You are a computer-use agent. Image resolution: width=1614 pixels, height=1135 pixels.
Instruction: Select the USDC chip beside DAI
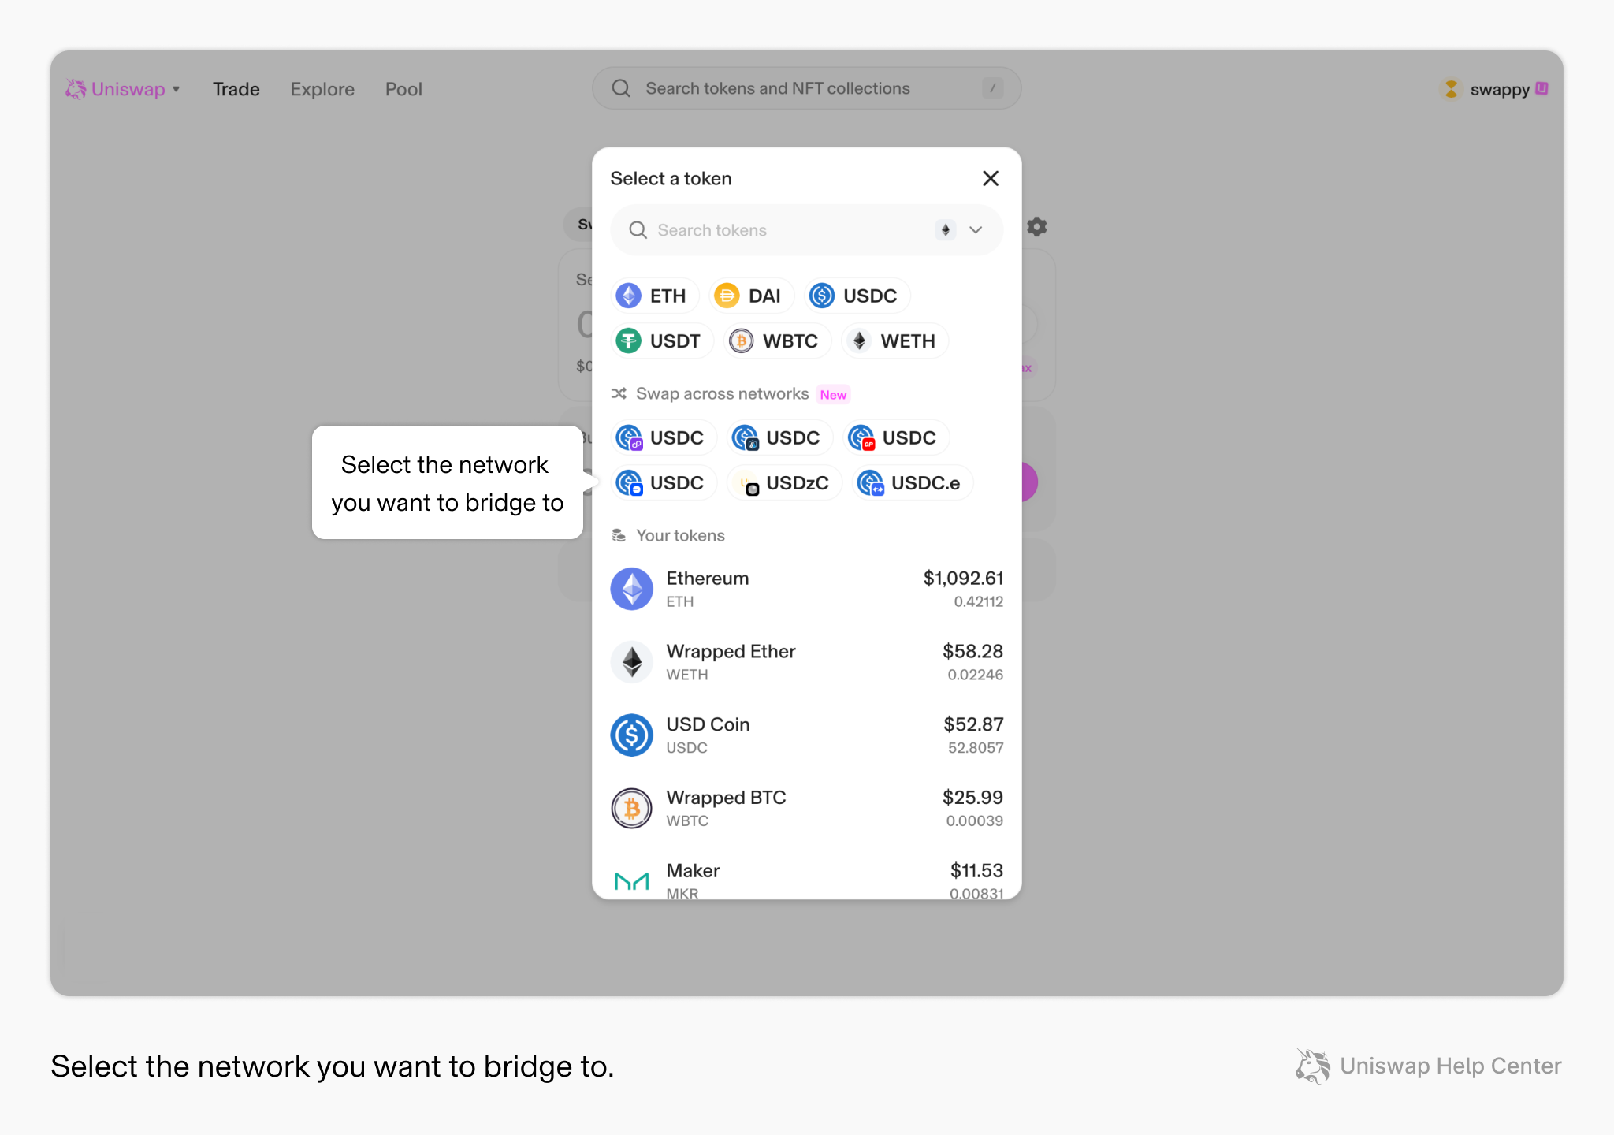[x=857, y=296]
